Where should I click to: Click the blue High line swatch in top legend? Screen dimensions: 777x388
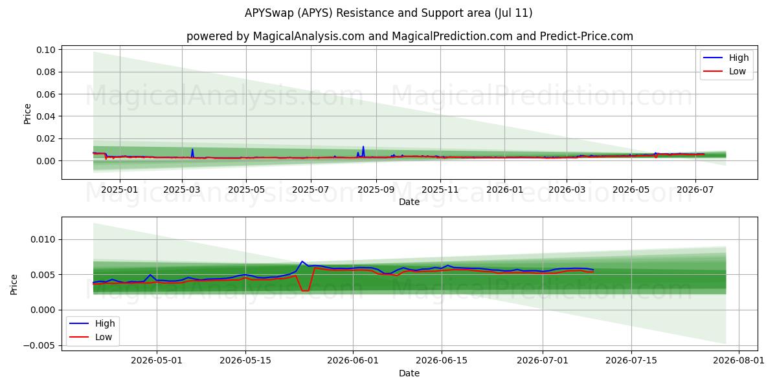(714, 58)
